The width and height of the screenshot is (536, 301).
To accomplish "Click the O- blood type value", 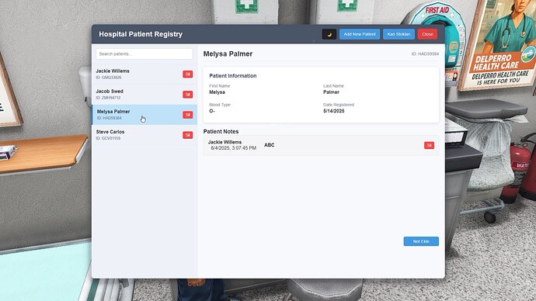I will (212, 111).
